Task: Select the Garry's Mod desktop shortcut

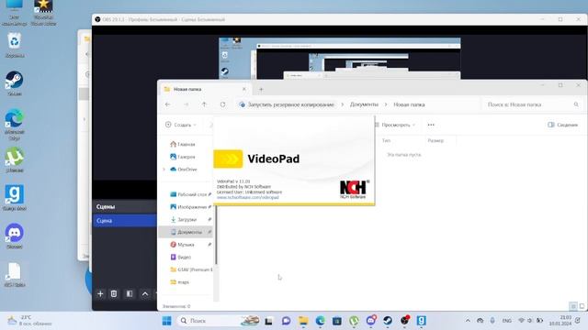Action: point(15,198)
